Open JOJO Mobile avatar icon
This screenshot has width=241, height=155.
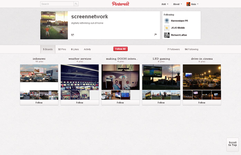[x=167, y=28]
